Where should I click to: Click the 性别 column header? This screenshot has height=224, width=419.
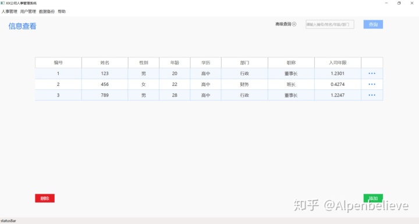coord(144,63)
